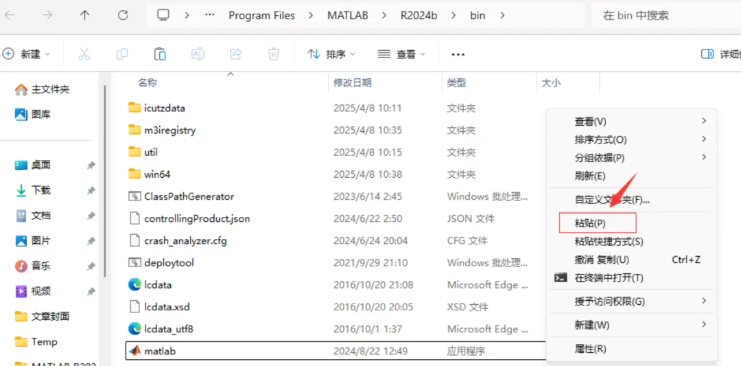Click the Delete trash icon in toolbar
Image resolution: width=741 pixels, height=366 pixels.
point(273,54)
